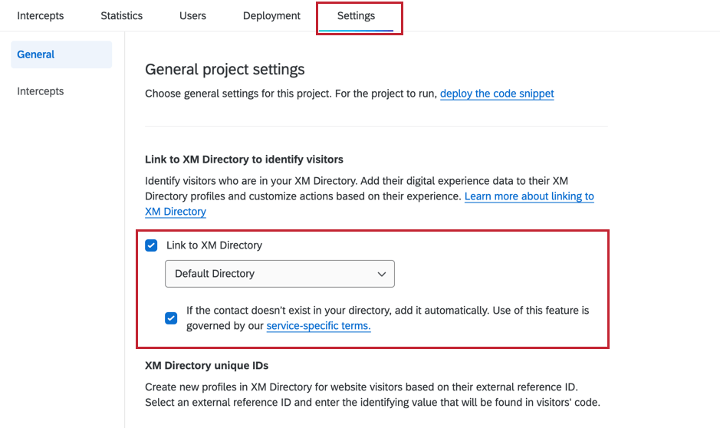720x428 pixels.
Task: Click the chevron arrow in the directory selector
Action: [x=382, y=274]
